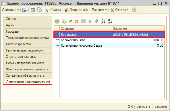Move row down with the blue down arrow icon
The image size is (170, 111).
click(x=96, y=21)
